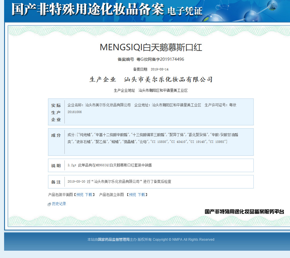The height and width of the screenshot is (258, 290).
Task: Select the product title MENGSIQI白天鹅慕斯口红
Action: pyautogui.click(x=151, y=47)
